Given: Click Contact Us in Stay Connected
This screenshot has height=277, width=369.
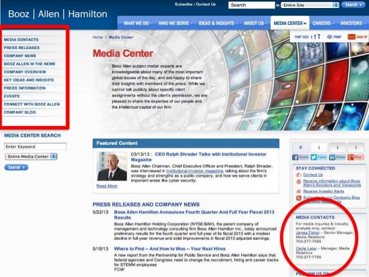Looking at the screenshot, I should point(313,175).
